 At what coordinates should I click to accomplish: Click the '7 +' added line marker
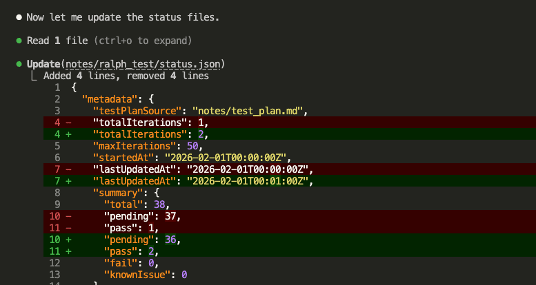(x=63, y=181)
